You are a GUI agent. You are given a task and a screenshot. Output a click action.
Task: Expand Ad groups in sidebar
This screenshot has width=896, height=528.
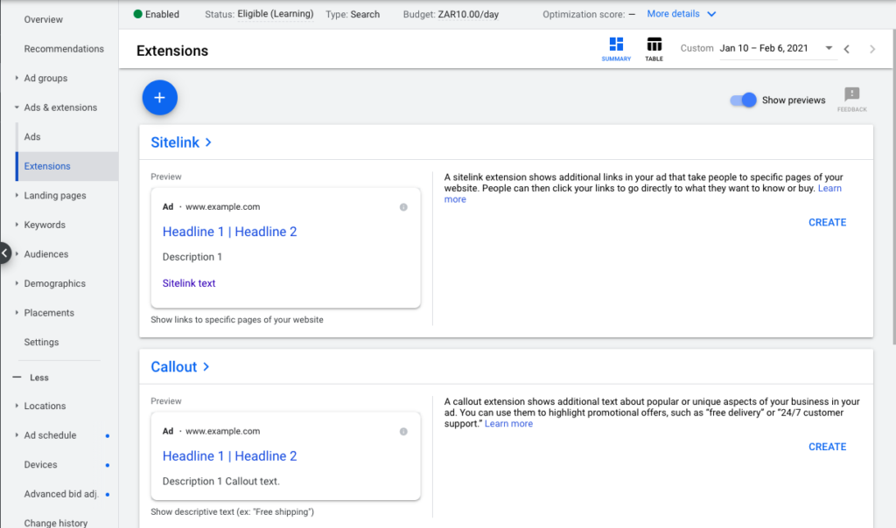[x=17, y=78]
